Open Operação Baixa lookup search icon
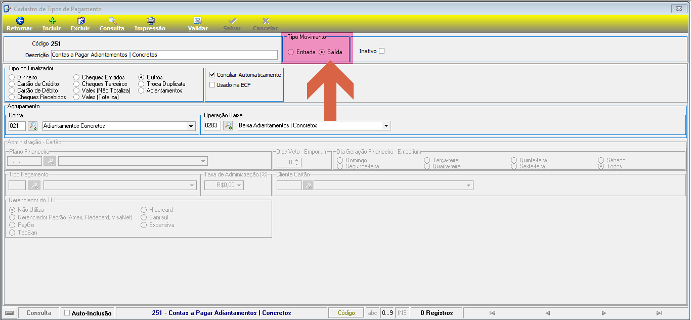691x320 pixels. [x=228, y=125]
